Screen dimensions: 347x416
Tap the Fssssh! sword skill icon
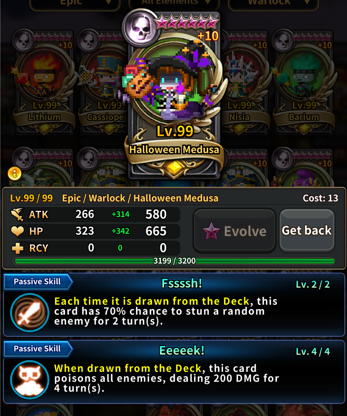click(x=30, y=312)
